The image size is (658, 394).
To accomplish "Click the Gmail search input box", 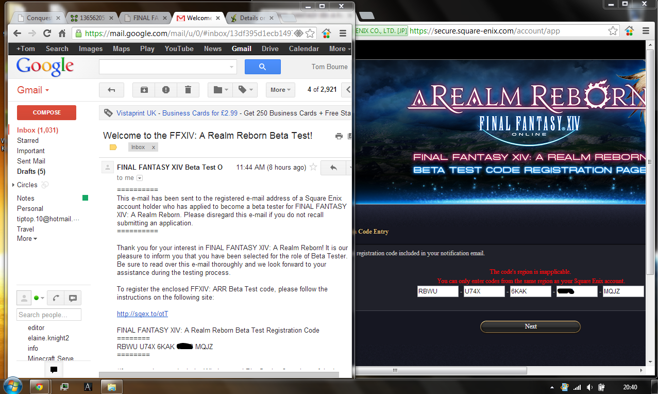I will coord(168,67).
